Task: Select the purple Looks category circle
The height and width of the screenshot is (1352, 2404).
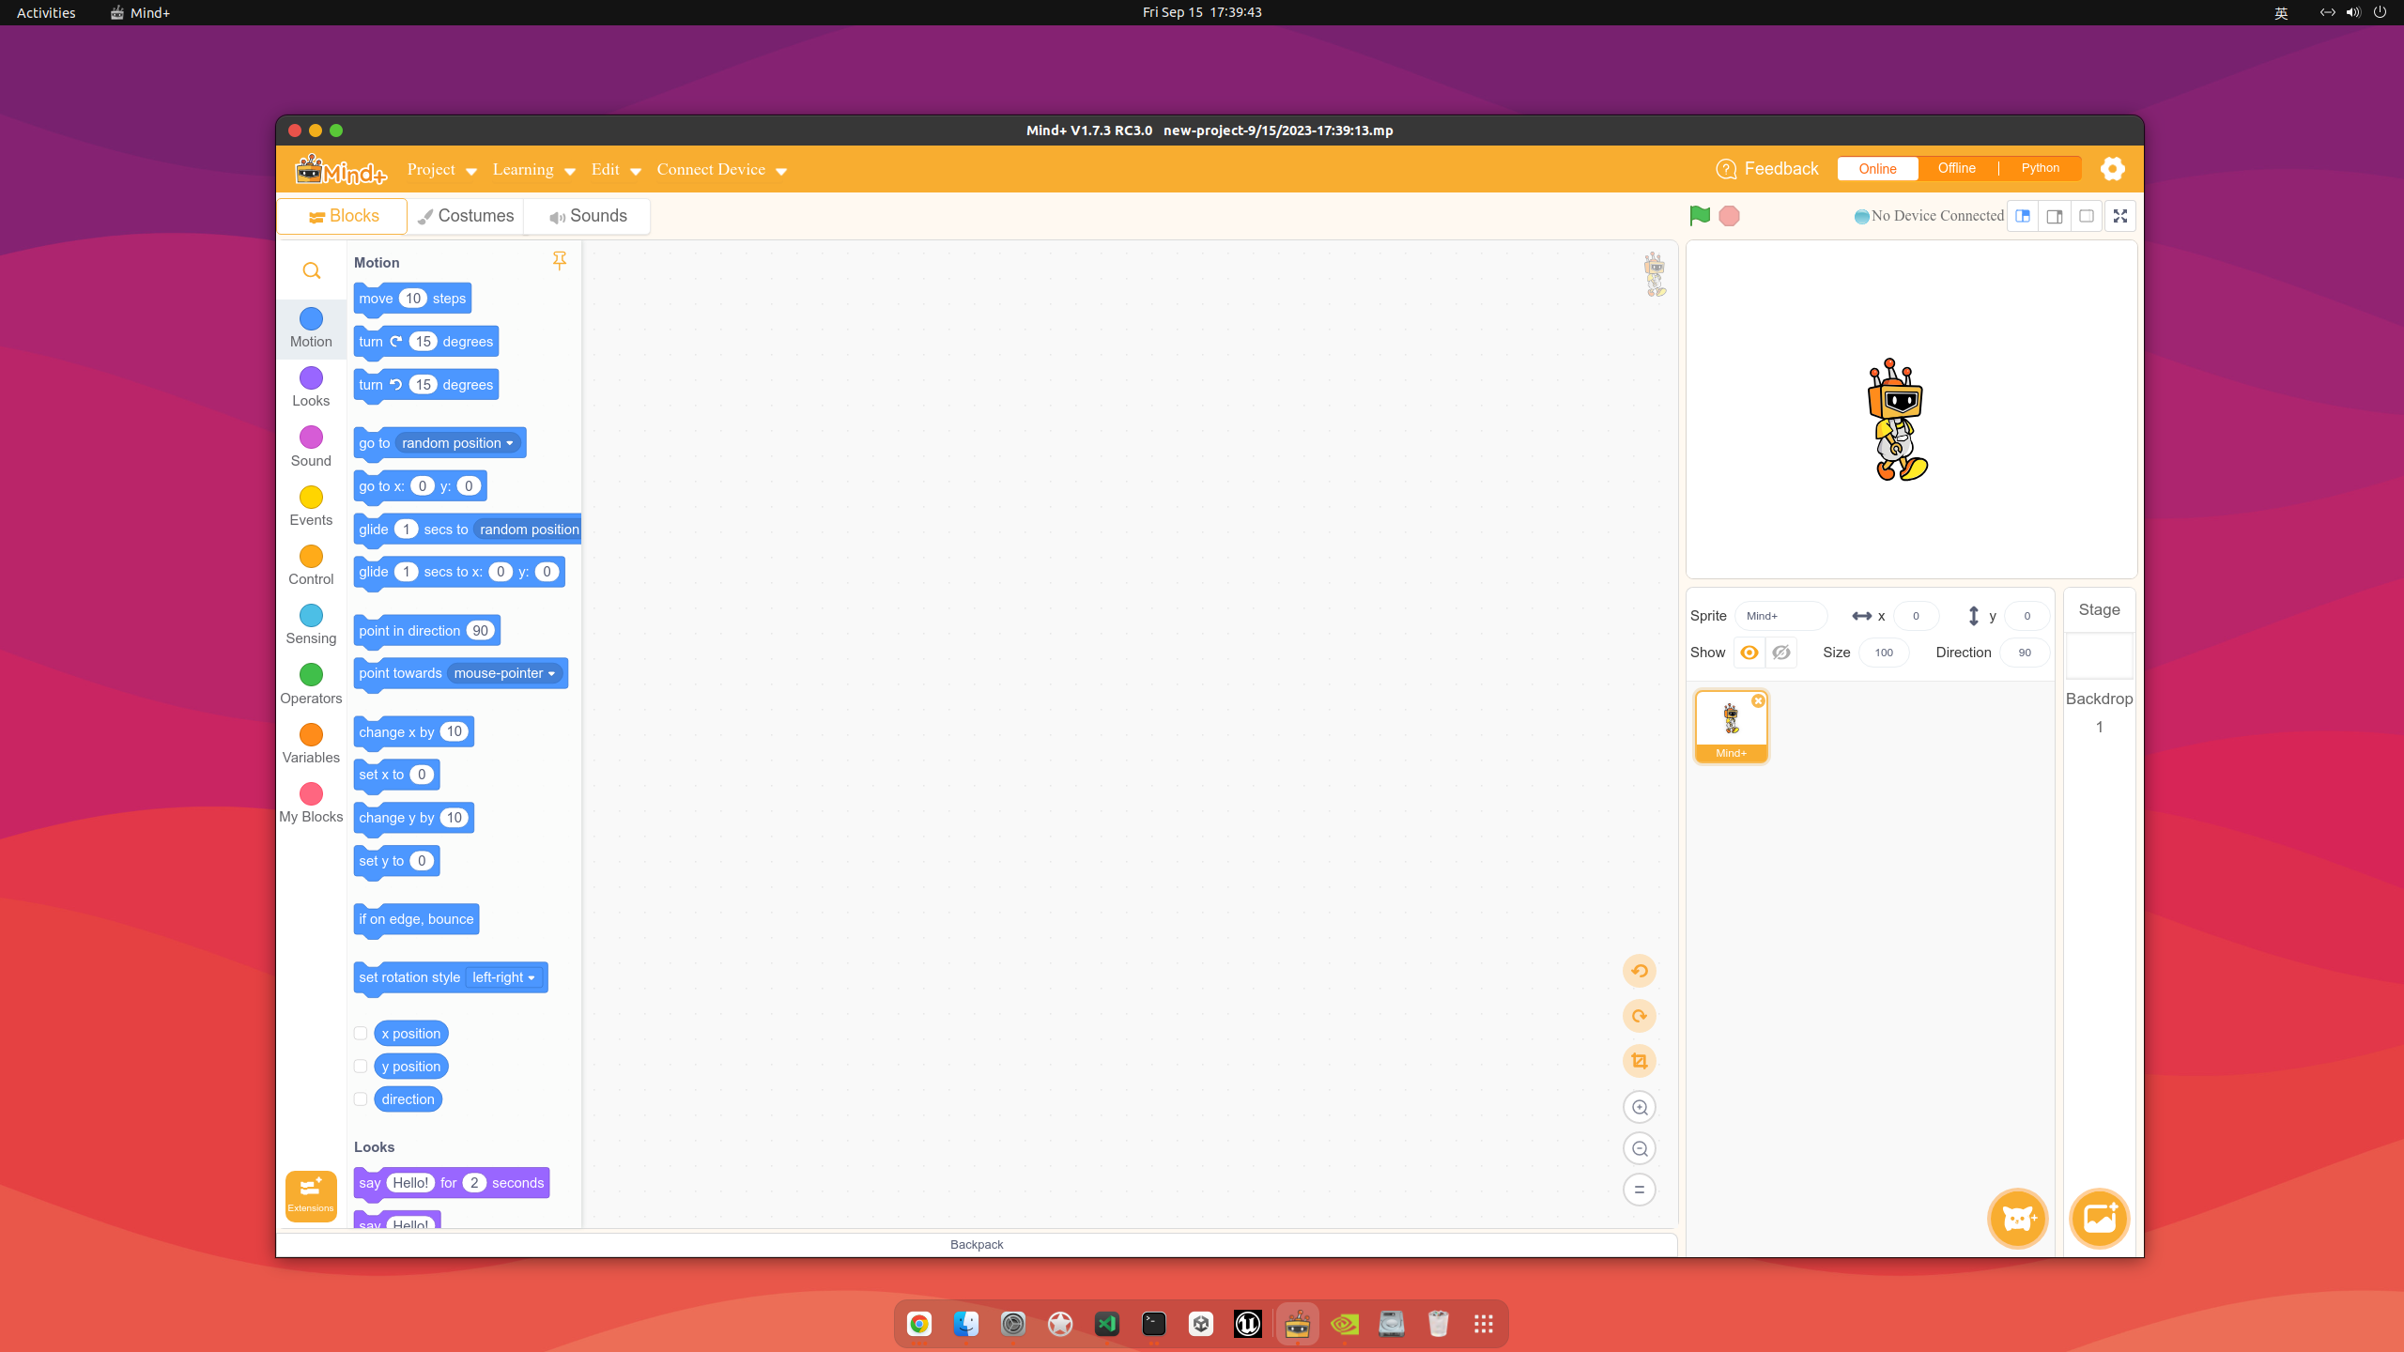Action: pyautogui.click(x=311, y=378)
